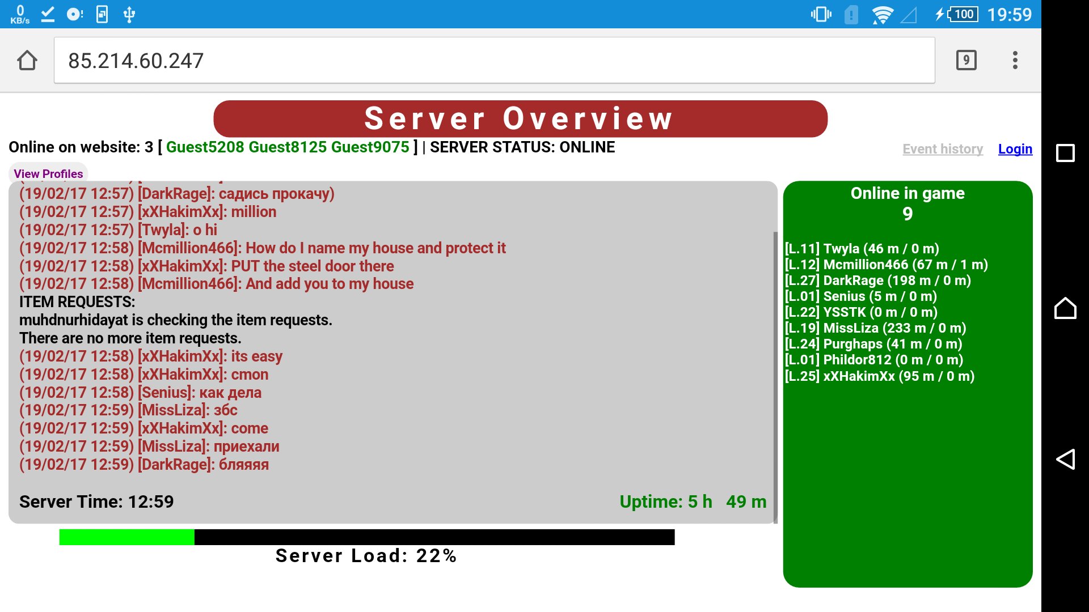Click the Server Overview header banner
The width and height of the screenshot is (1089, 612).
coord(520,119)
